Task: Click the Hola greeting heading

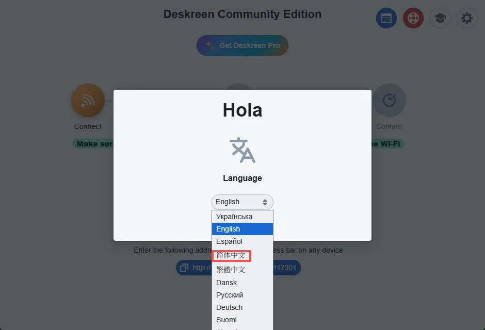Action: point(242,110)
